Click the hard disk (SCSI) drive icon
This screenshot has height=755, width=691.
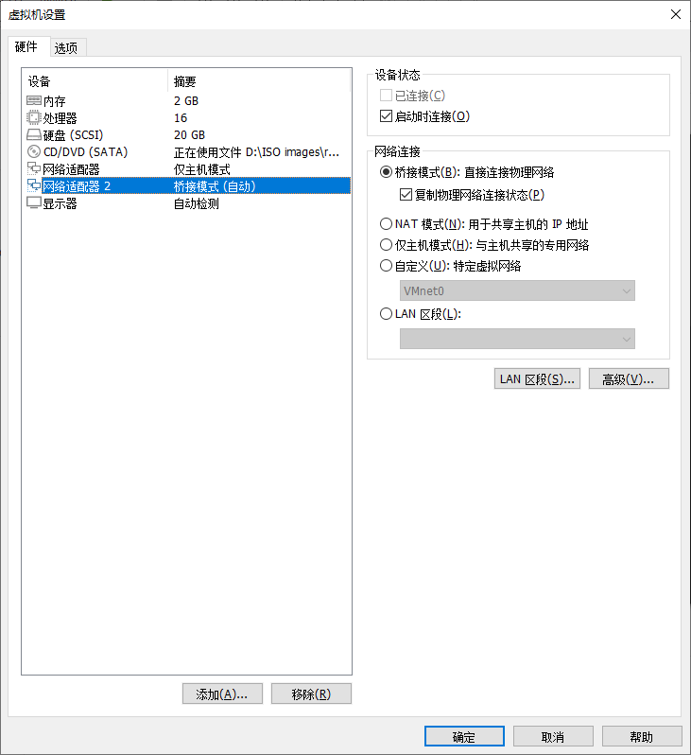pos(34,134)
